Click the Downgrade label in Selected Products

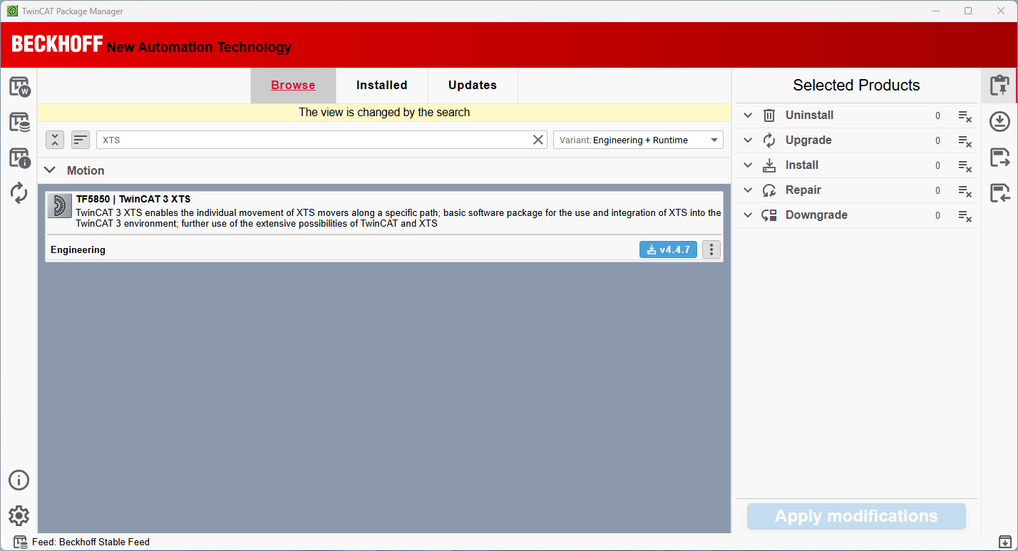point(816,215)
